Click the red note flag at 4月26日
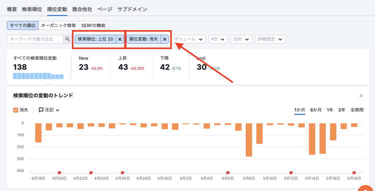Viewport: 375px width, 191px height. coord(122,172)
